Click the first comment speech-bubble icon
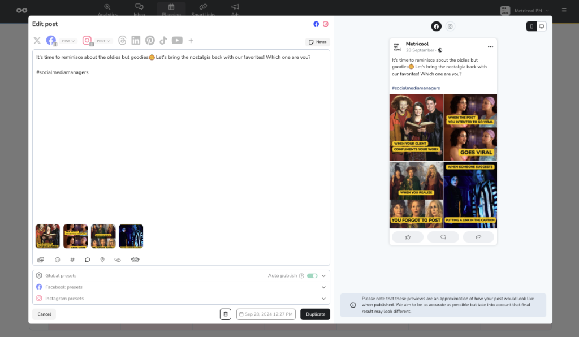 (88, 260)
